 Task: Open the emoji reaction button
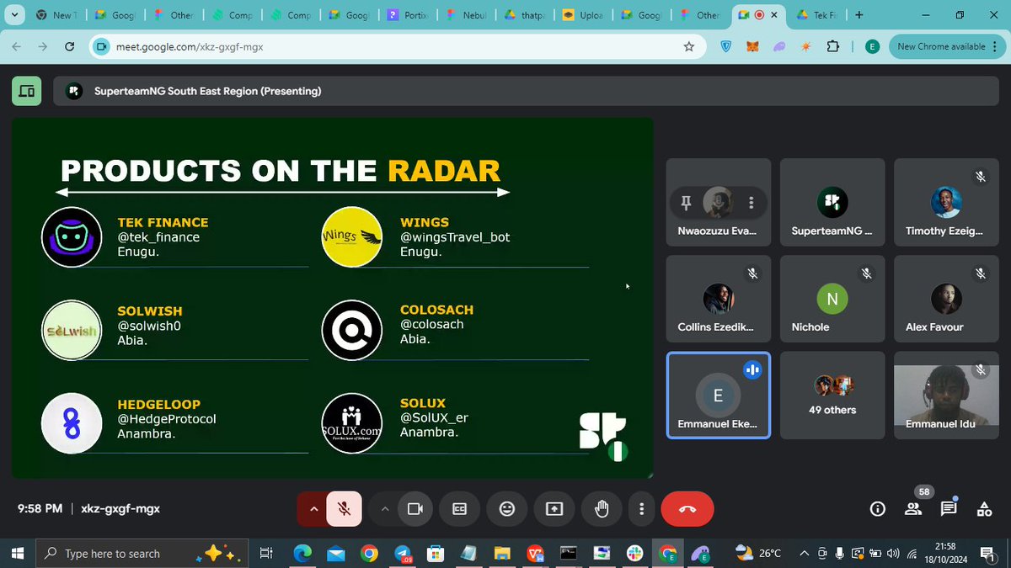(506, 508)
